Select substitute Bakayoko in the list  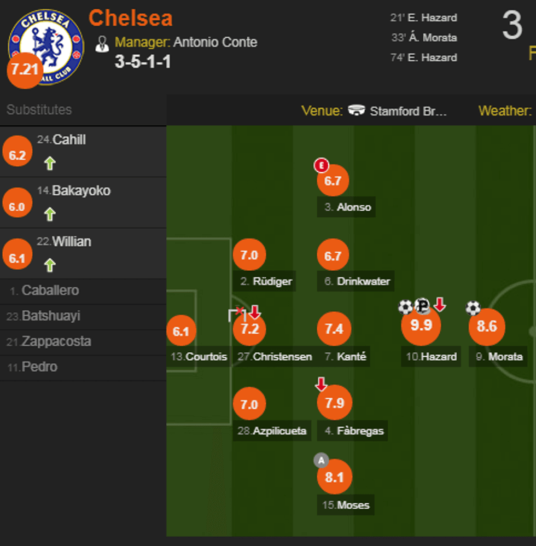click(81, 191)
